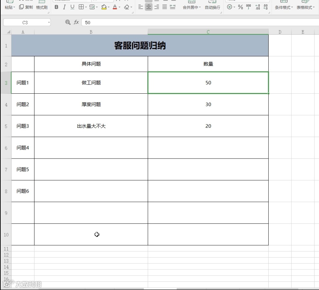Open the Name Box dropdown
319x290 pixels.
tap(49, 23)
